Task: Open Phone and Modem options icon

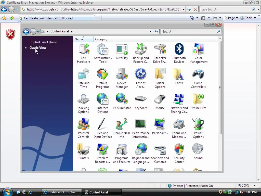Action: tap(179, 128)
